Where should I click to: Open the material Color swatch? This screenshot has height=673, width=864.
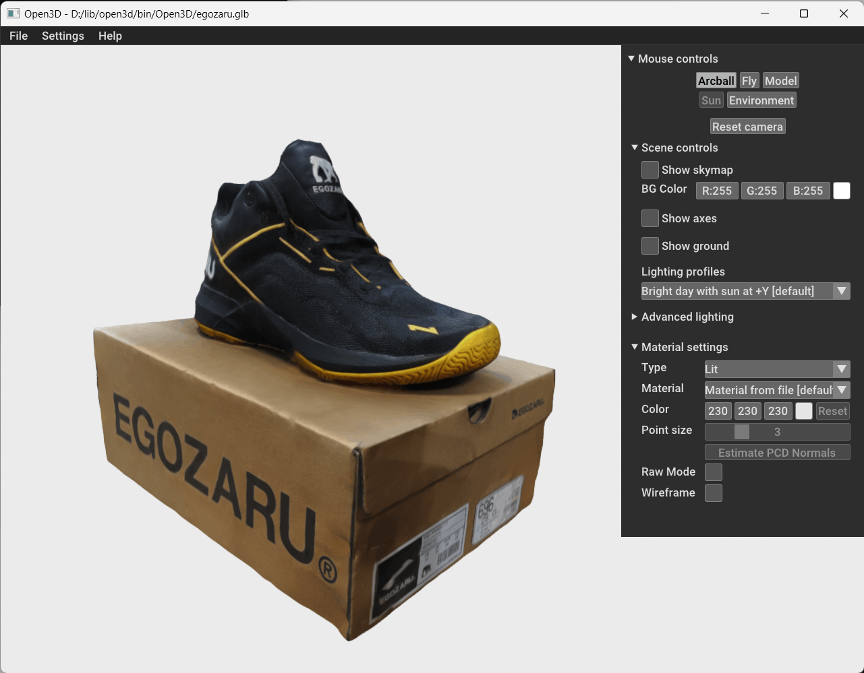coord(804,411)
